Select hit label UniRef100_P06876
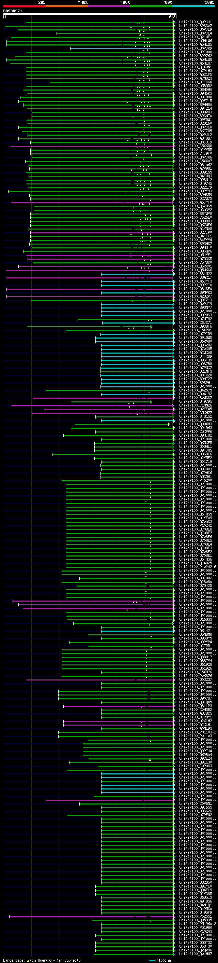This screenshot has width=218, height=963. tap(195, 676)
